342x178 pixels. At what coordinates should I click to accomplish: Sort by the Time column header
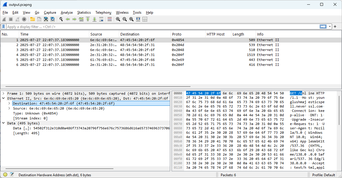coord(54,34)
